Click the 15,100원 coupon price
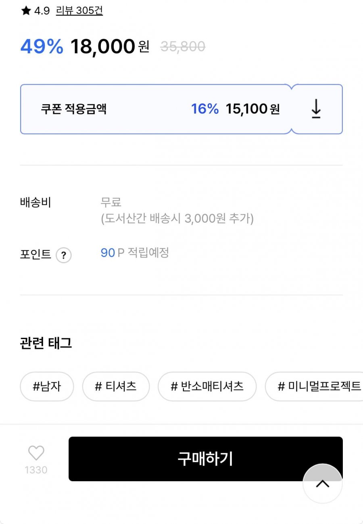The image size is (363, 524). (x=252, y=109)
